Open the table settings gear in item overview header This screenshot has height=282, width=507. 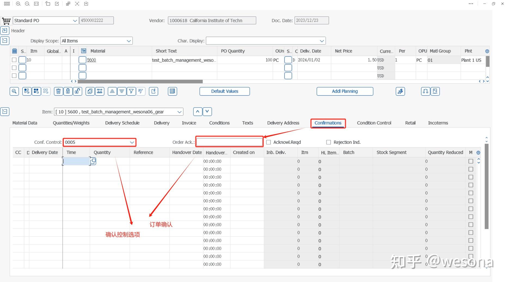(x=487, y=51)
